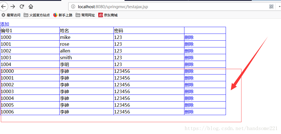Select the ID cell 10001

30,78
